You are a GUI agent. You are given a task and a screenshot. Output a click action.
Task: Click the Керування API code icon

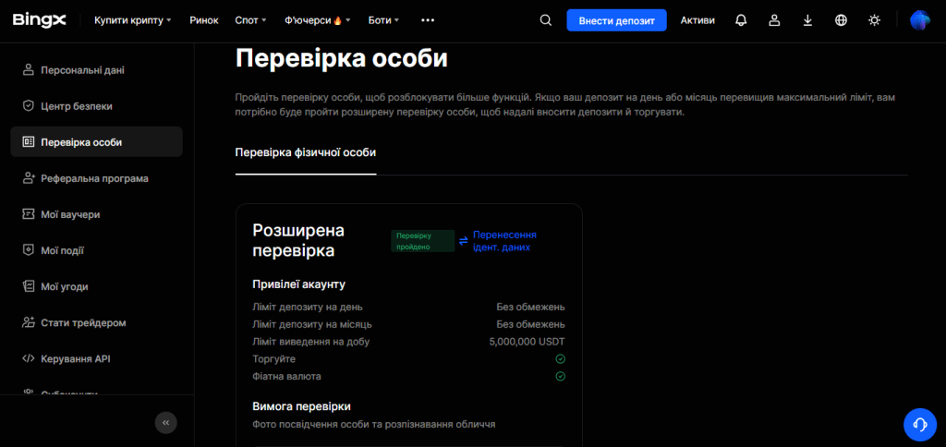(28, 359)
